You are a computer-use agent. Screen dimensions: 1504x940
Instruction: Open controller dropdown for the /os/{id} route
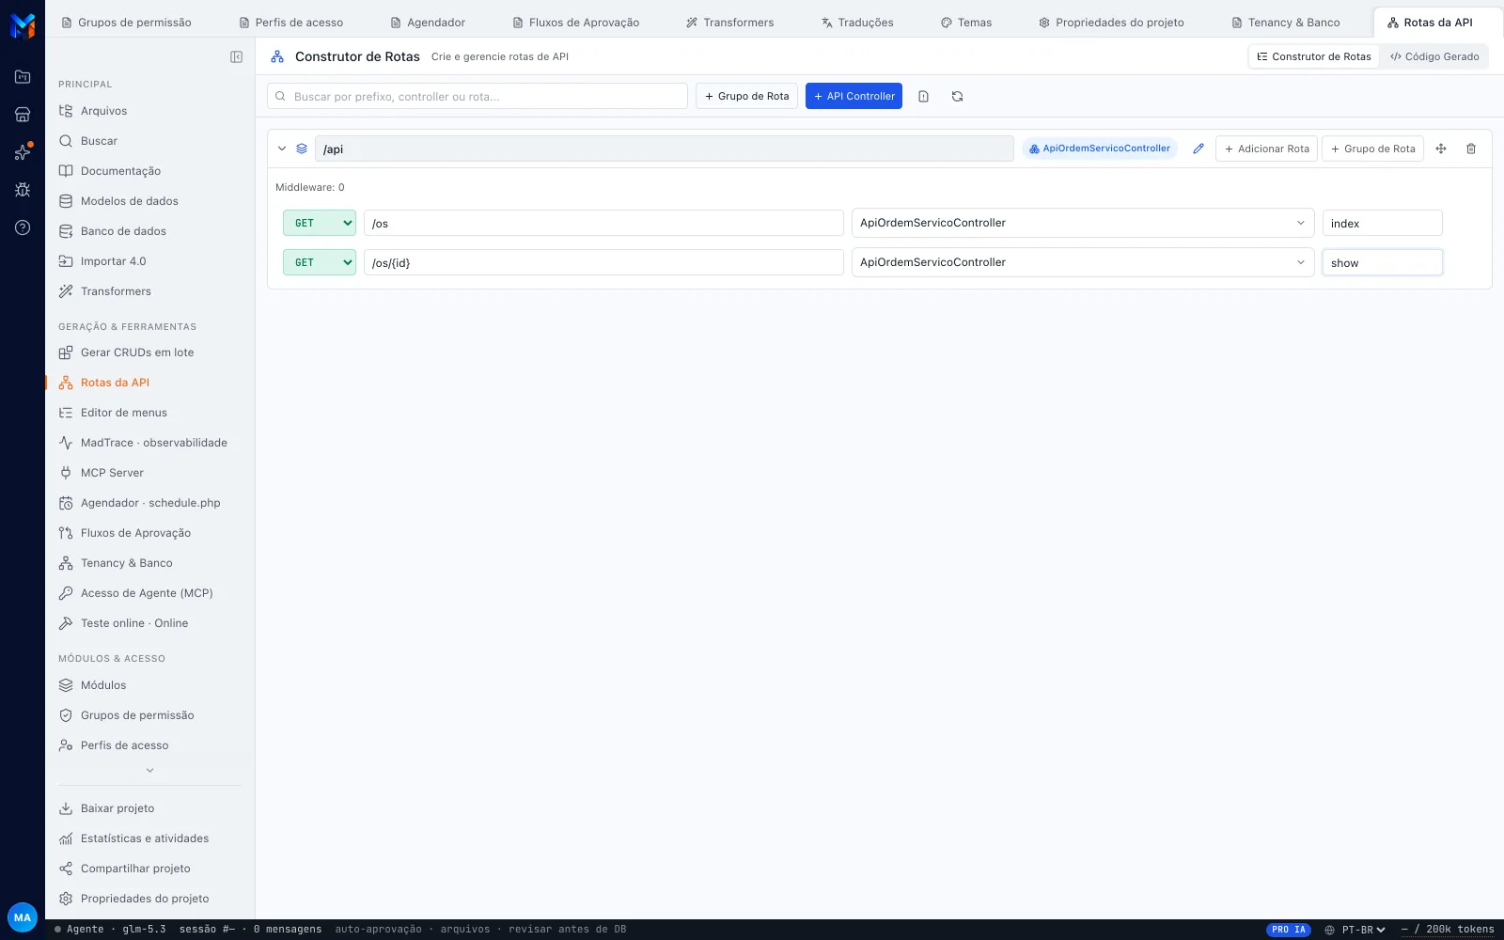click(1083, 262)
